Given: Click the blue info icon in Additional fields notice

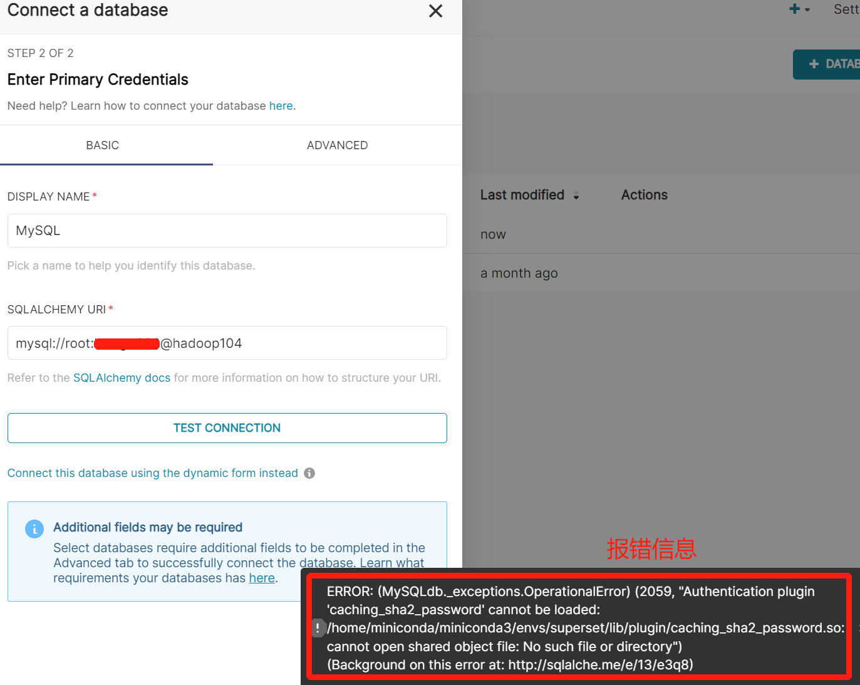Looking at the screenshot, I should coord(34,528).
